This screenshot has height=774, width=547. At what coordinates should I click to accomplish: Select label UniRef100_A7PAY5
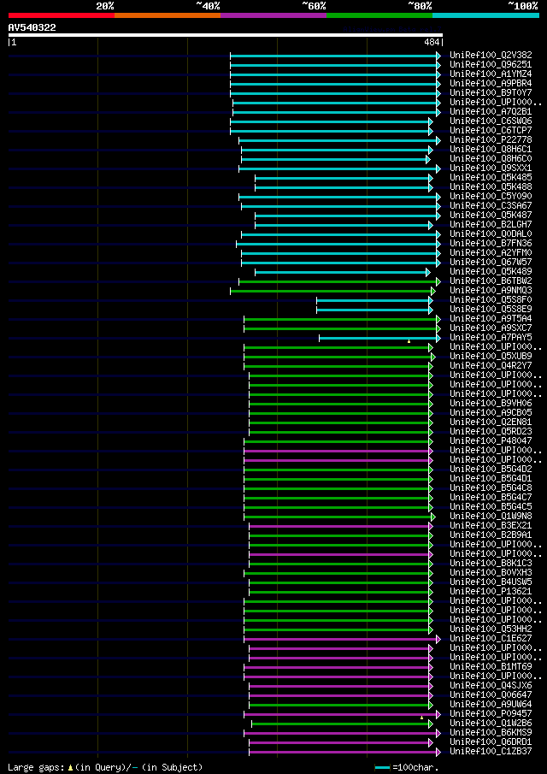[491, 338]
